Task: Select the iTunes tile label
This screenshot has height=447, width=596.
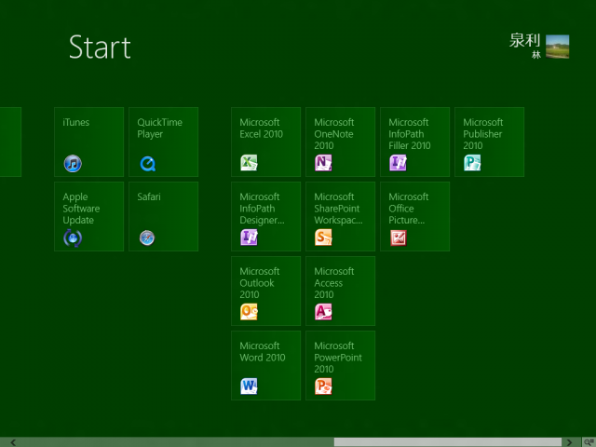Action: click(76, 122)
